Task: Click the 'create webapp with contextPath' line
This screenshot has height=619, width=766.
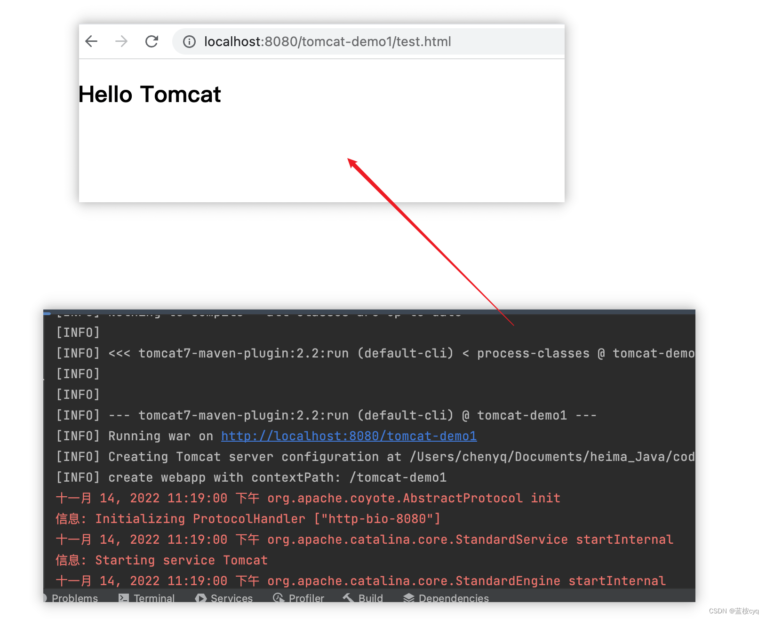Action: click(x=251, y=477)
